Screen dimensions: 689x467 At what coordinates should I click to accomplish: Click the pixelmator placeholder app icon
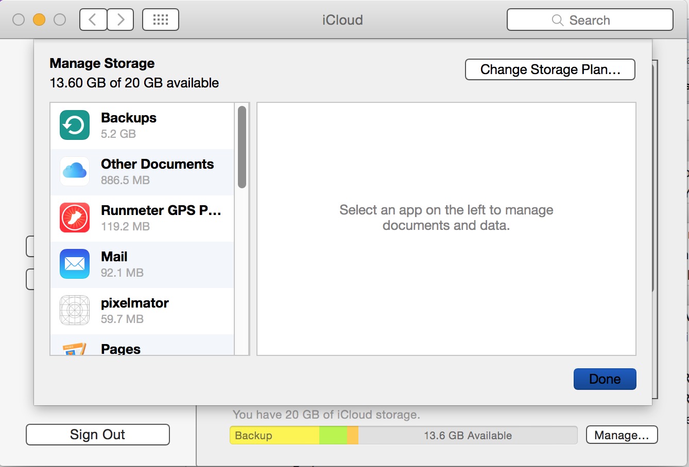[75, 310]
